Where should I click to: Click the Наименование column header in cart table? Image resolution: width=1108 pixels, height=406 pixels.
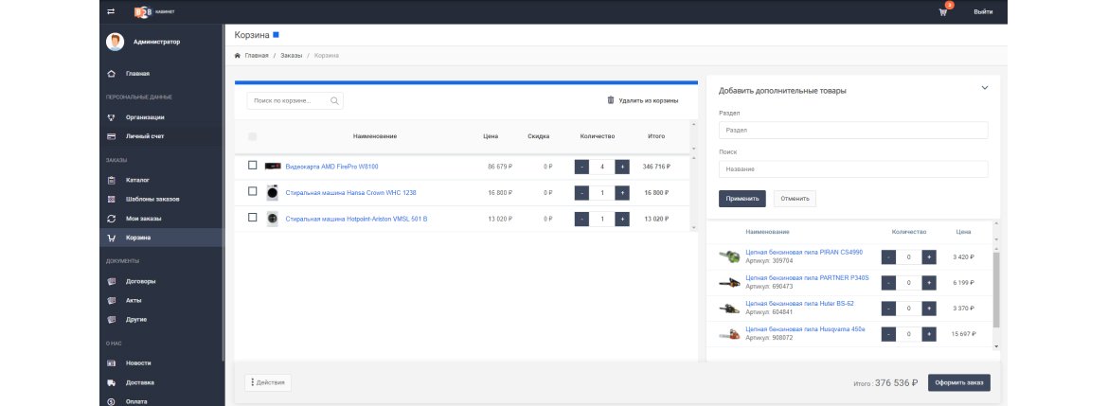click(375, 136)
